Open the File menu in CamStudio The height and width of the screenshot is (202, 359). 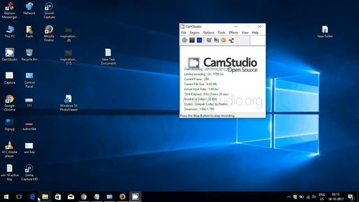(x=183, y=33)
